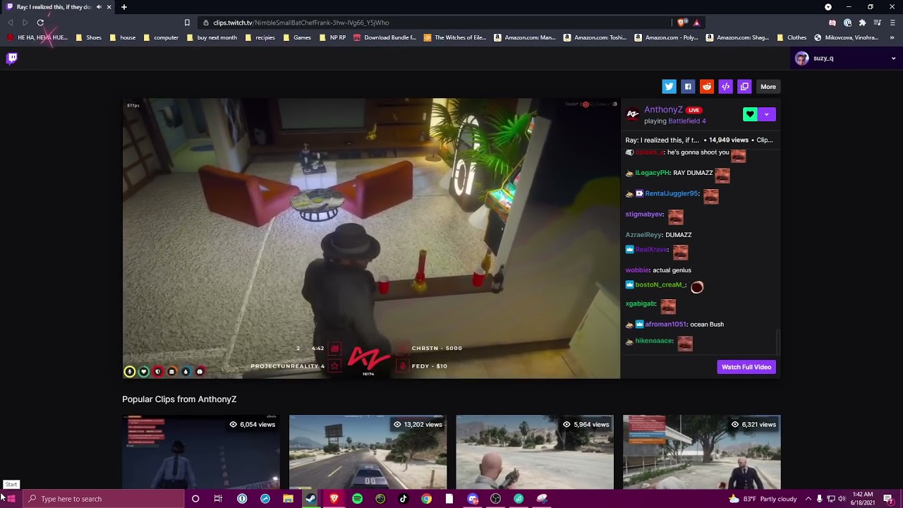Open a new browser tab

[123, 7]
